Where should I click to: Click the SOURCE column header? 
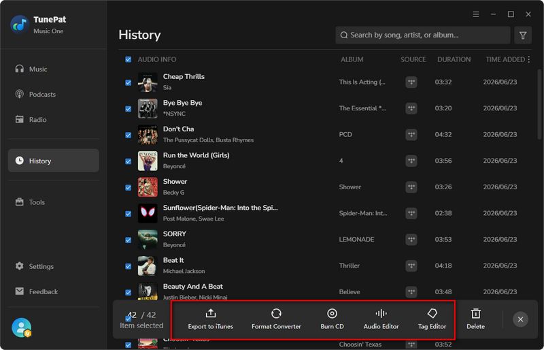413,59
